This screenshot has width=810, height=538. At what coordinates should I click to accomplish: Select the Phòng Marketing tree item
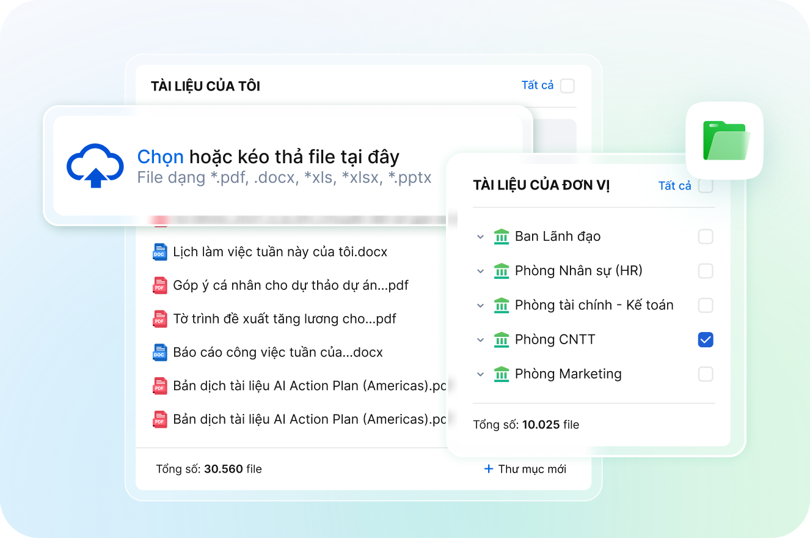pos(567,374)
